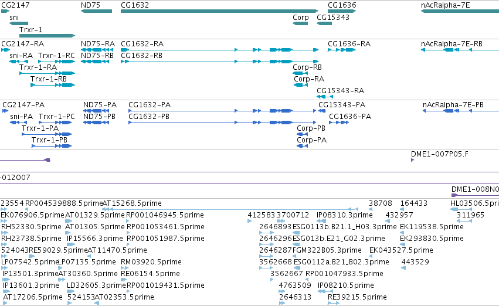This screenshot has width=499, height=306.
Task: Click the CG1632-PA protein label
Action: [150, 105]
